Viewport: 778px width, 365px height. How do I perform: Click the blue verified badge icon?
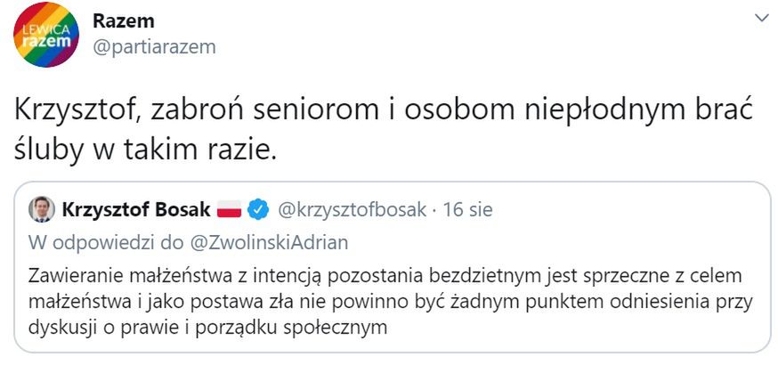[x=257, y=211]
